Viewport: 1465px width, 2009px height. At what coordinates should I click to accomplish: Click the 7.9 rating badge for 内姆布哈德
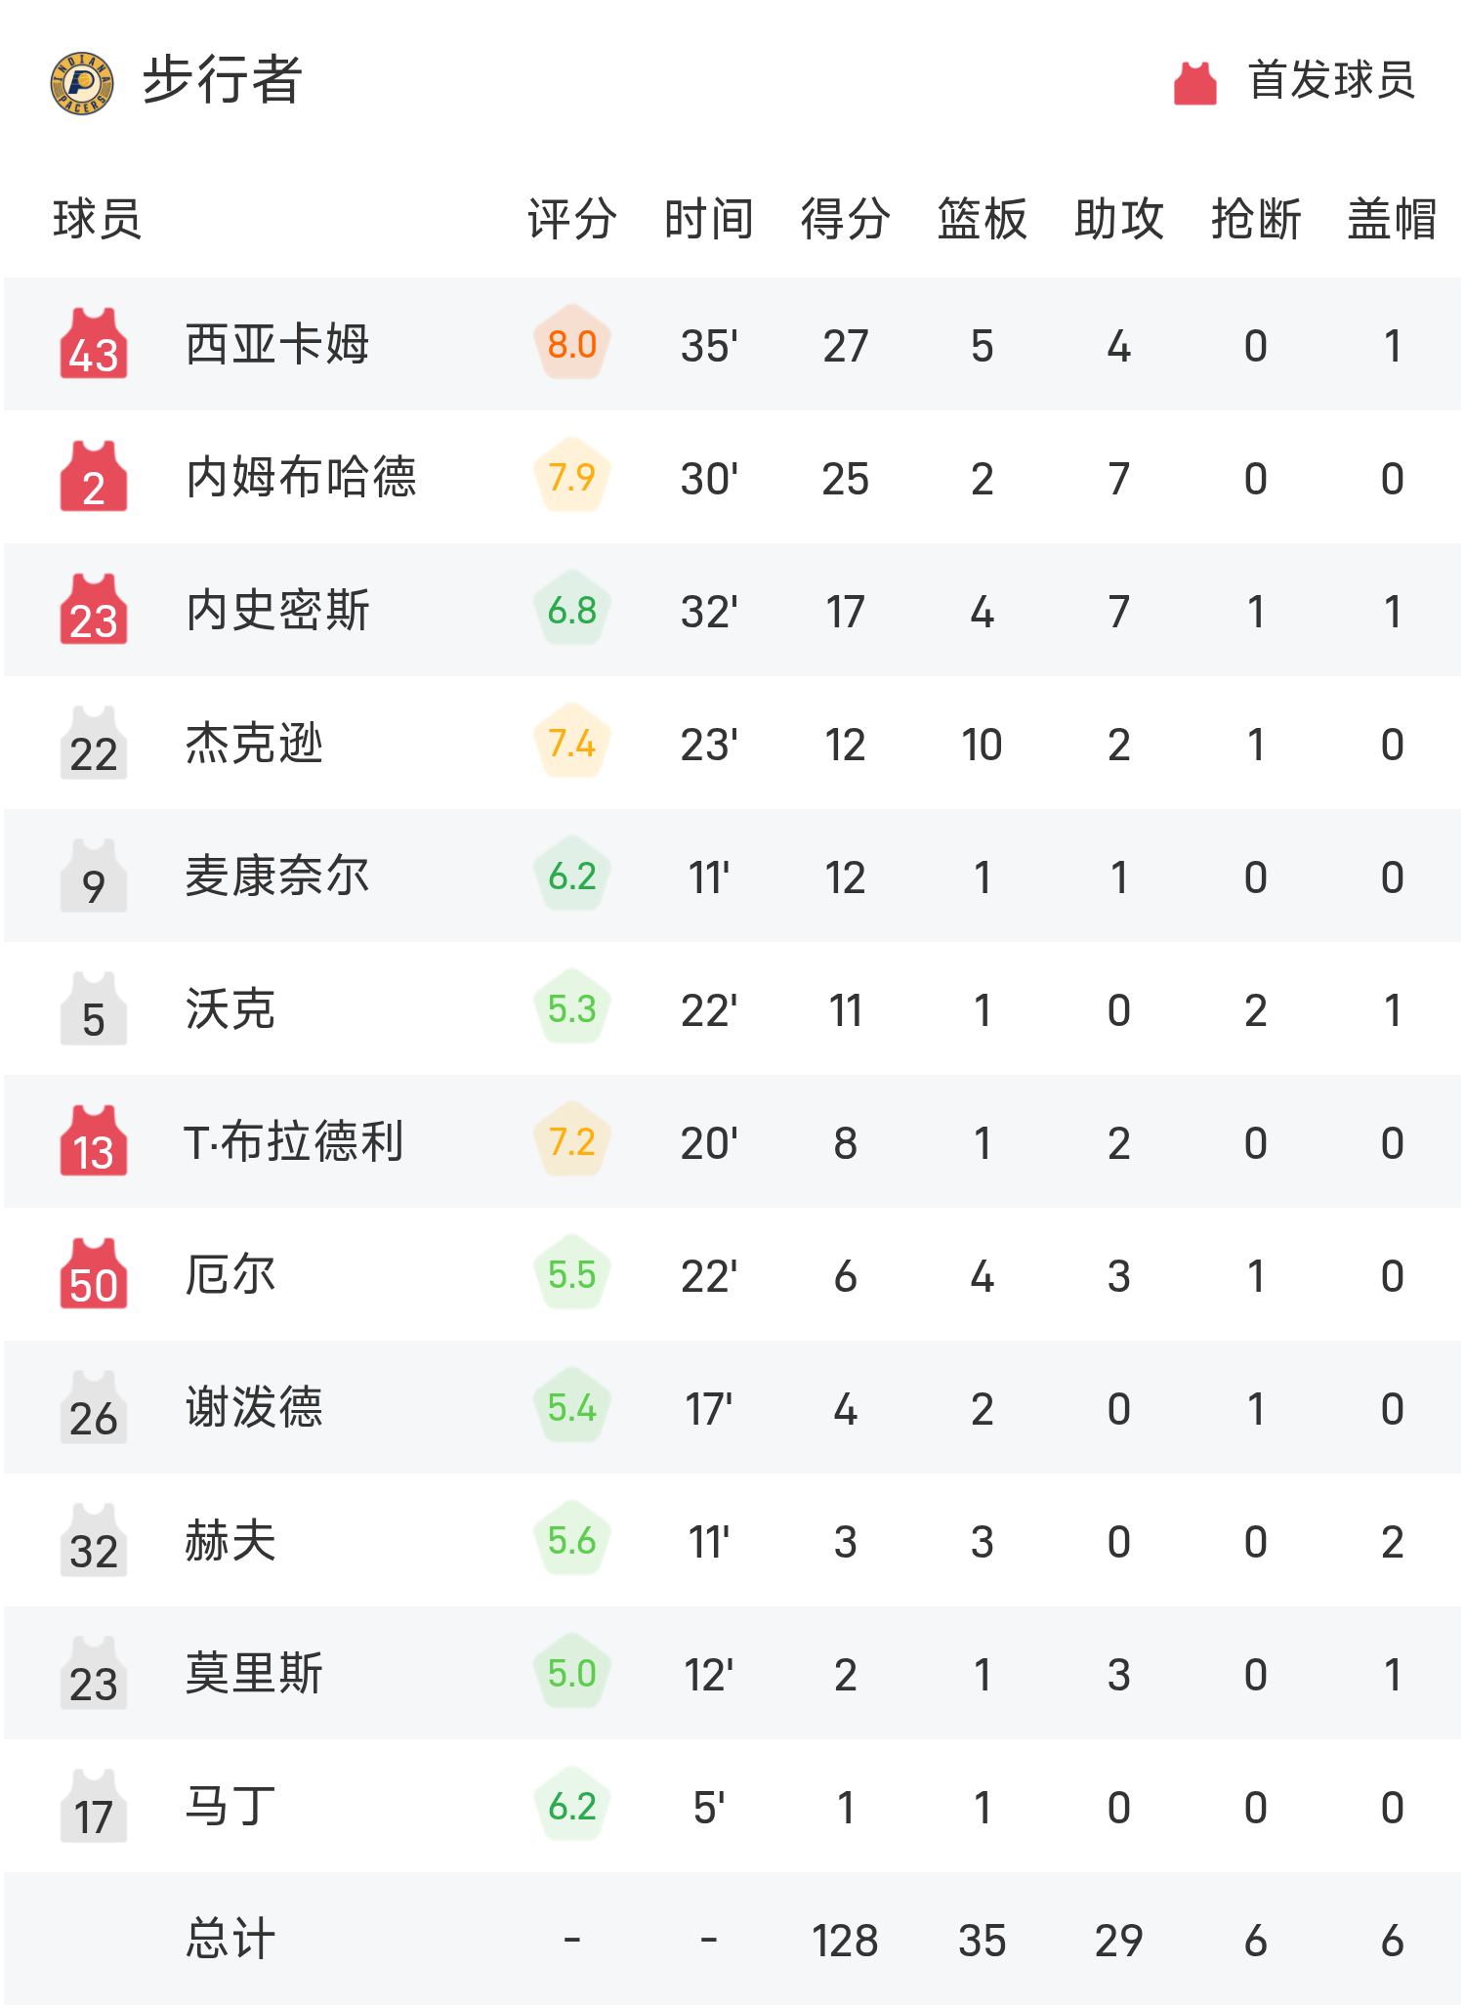pos(572,478)
